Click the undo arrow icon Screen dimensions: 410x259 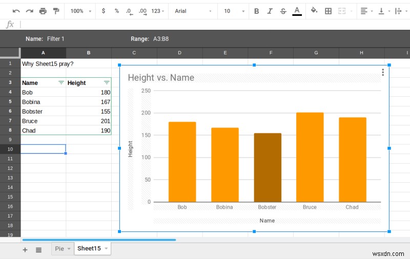pyautogui.click(x=16, y=11)
